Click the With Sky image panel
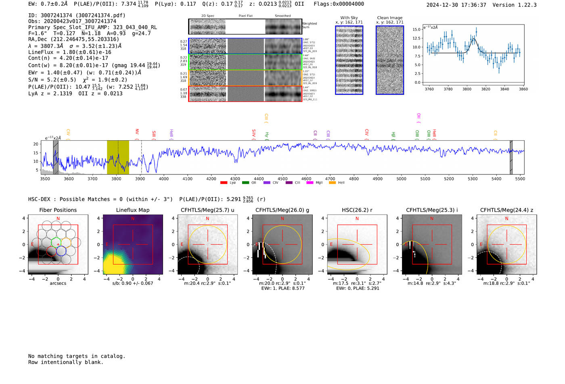This screenshot has width=565, height=384. (x=349, y=60)
